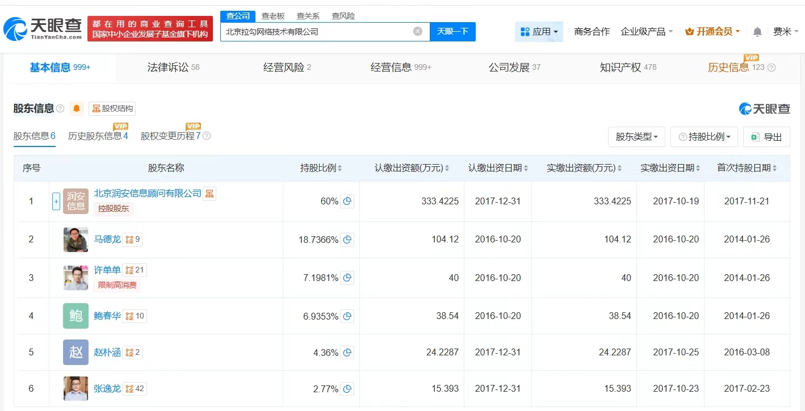Click the help icon after 股权变更历程 7
805x411 pixels.
tap(207, 136)
